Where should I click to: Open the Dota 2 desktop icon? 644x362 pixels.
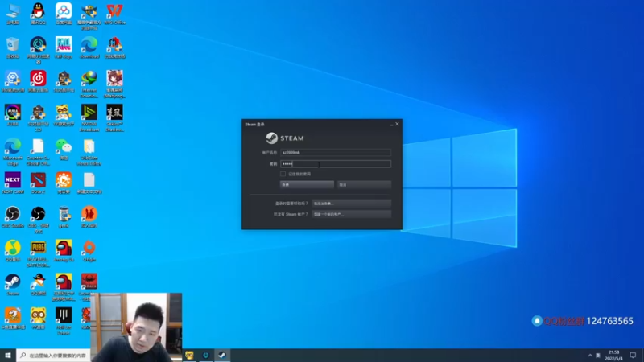tap(38, 183)
